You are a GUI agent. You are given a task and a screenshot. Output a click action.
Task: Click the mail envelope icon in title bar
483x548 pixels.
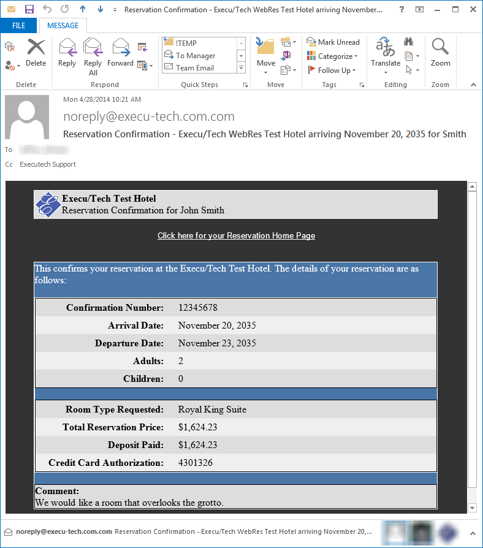pos(12,9)
